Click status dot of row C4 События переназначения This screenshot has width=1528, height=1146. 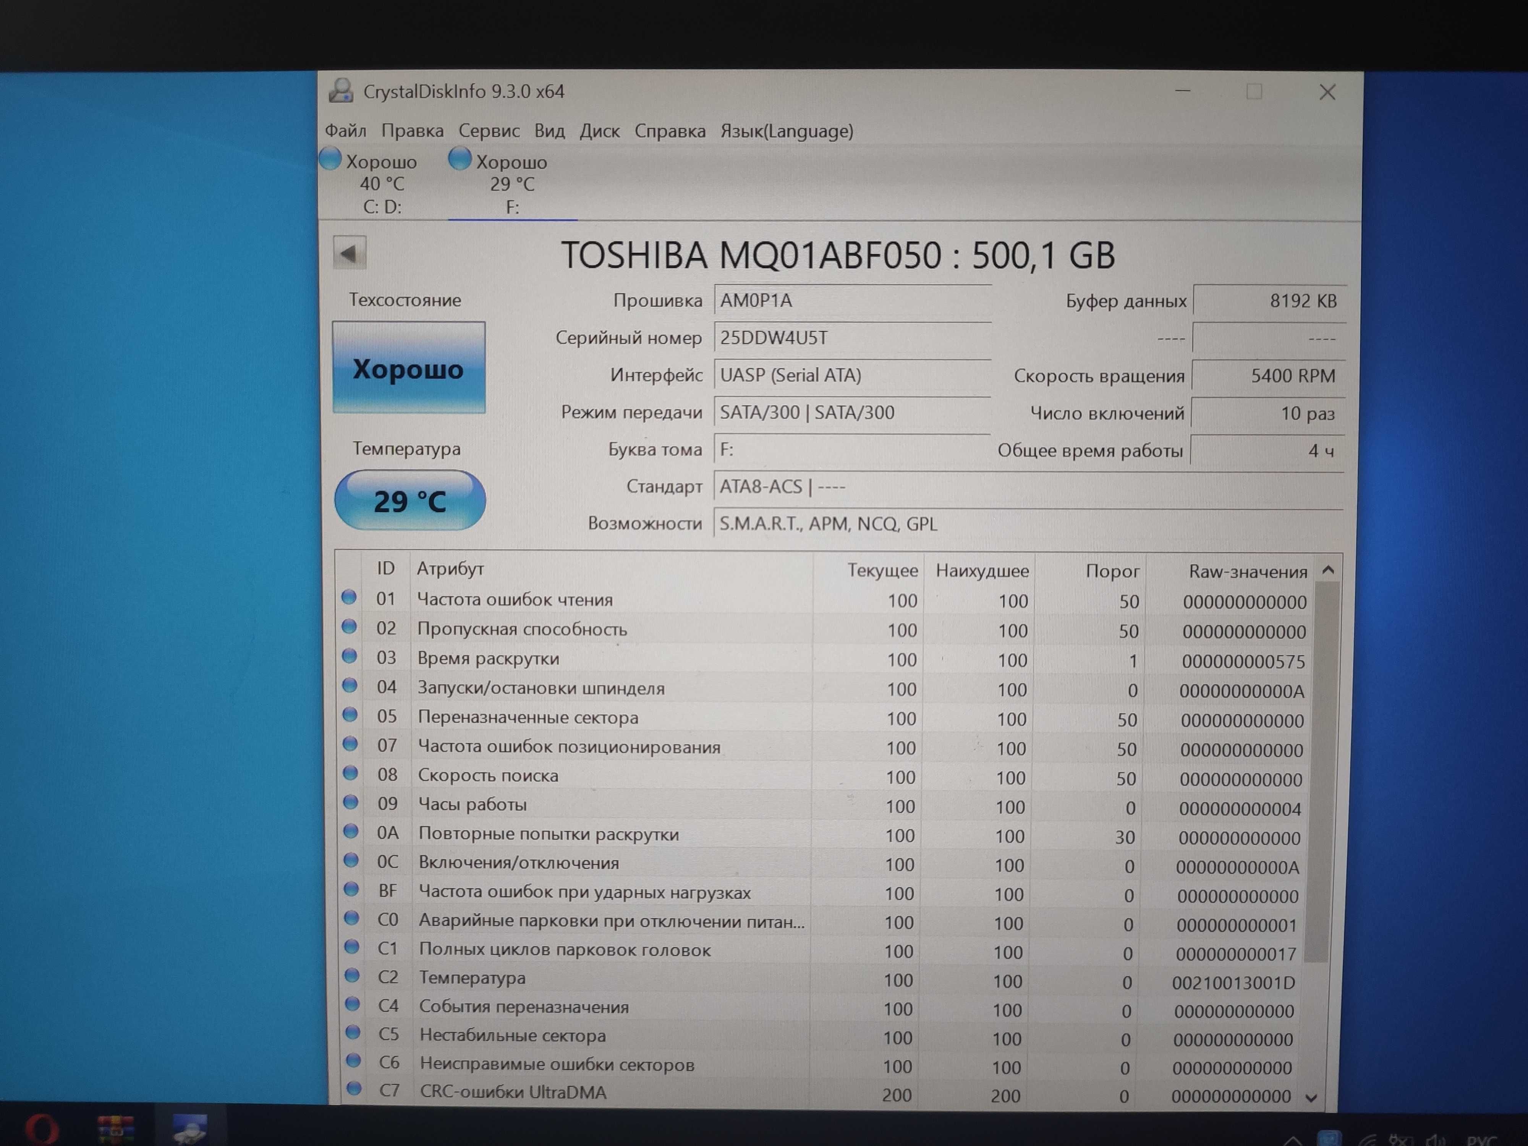point(353,1004)
